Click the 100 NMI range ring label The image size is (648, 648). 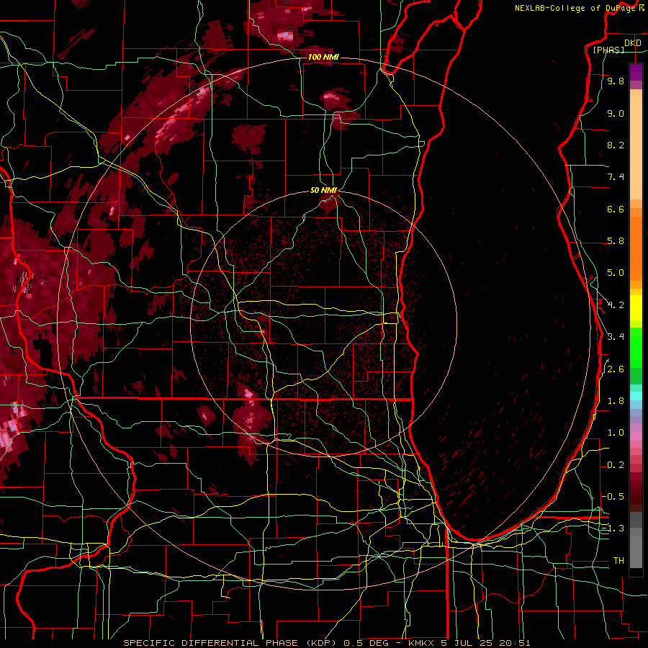[323, 57]
